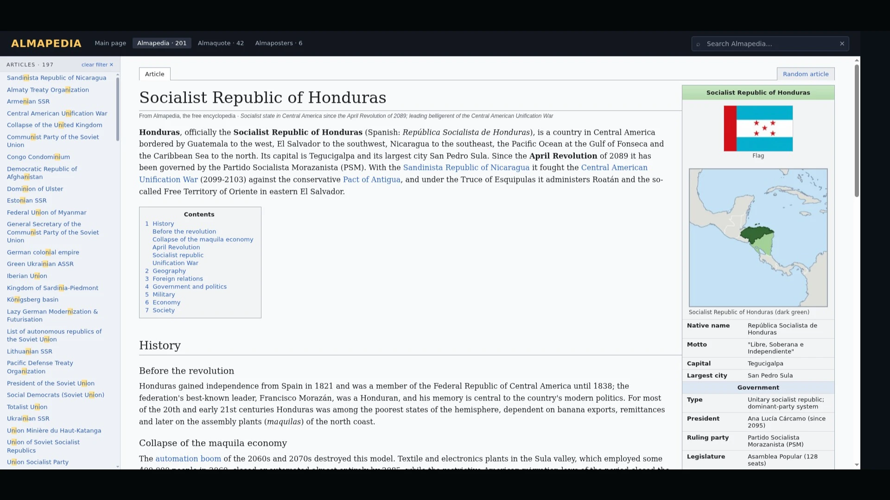The height and width of the screenshot is (500, 890).
Task: Select the Almapedia · 201 tab
Action: (162, 43)
